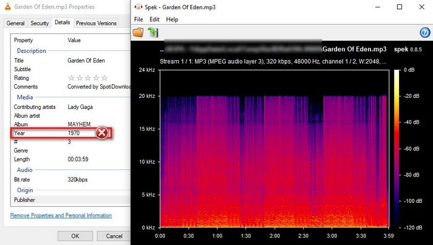Open the File menu in Spek
Screen dimensions: 433x245
[x=139, y=19]
